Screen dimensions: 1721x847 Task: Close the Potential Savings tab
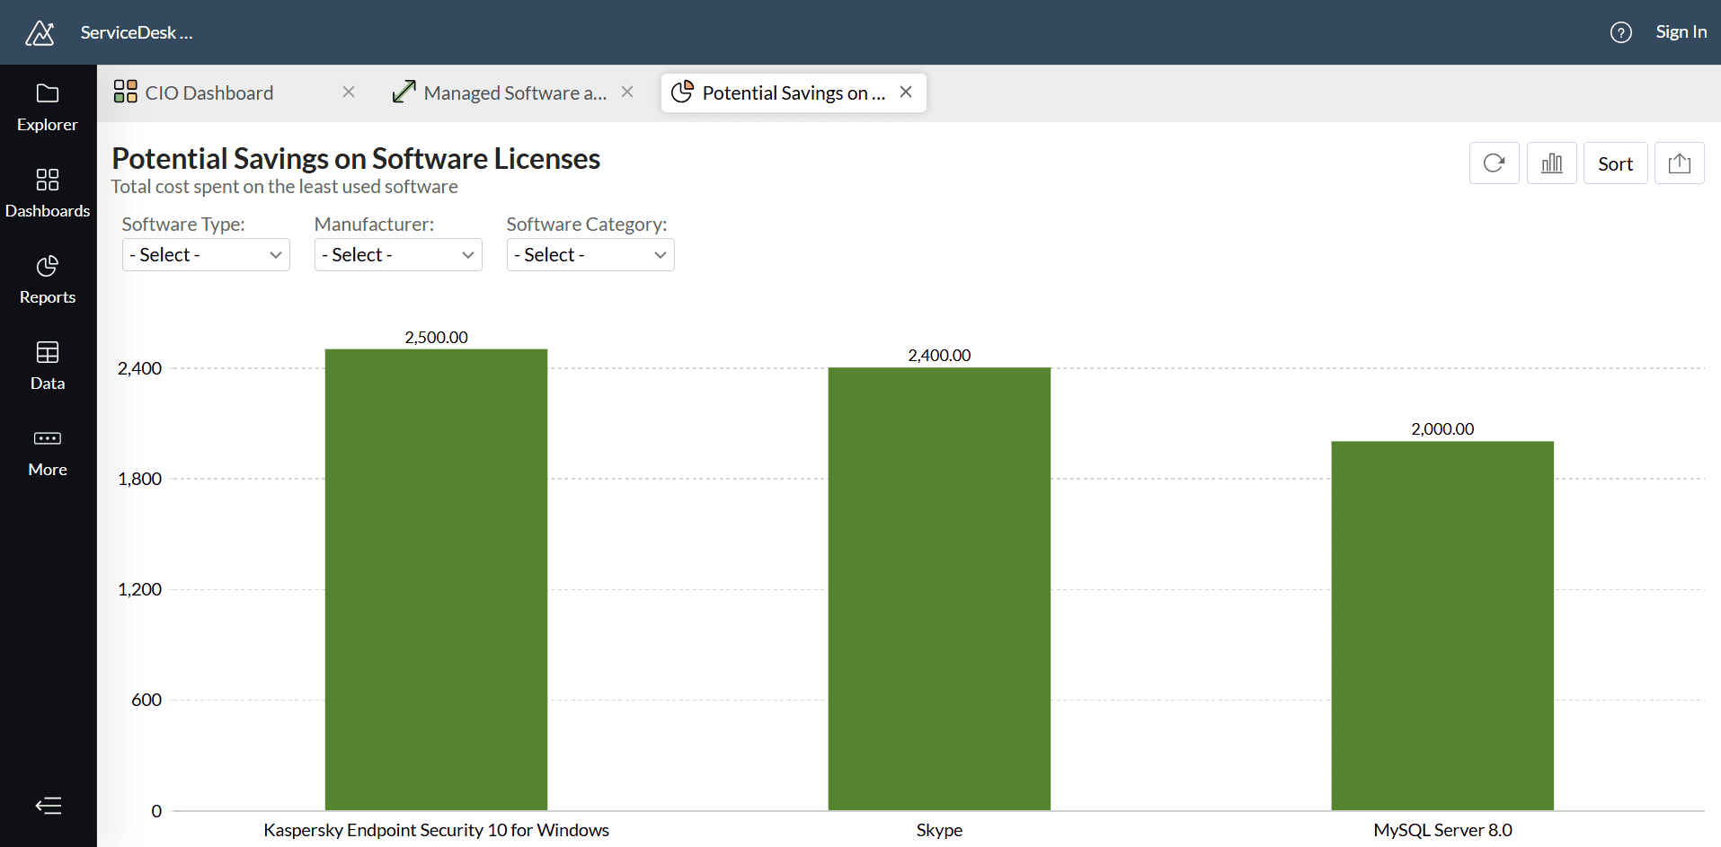[x=906, y=93]
